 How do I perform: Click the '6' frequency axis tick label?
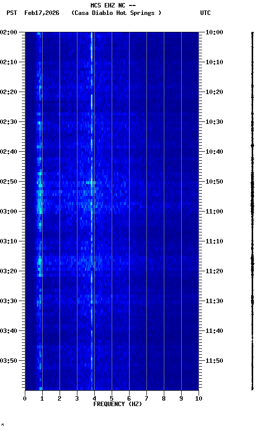(x=129, y=399)
